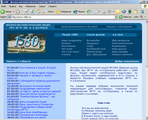The width and height of the screenshot is (148, 120).
Task: Open the Сервис menu
Action: coord(42,6)
